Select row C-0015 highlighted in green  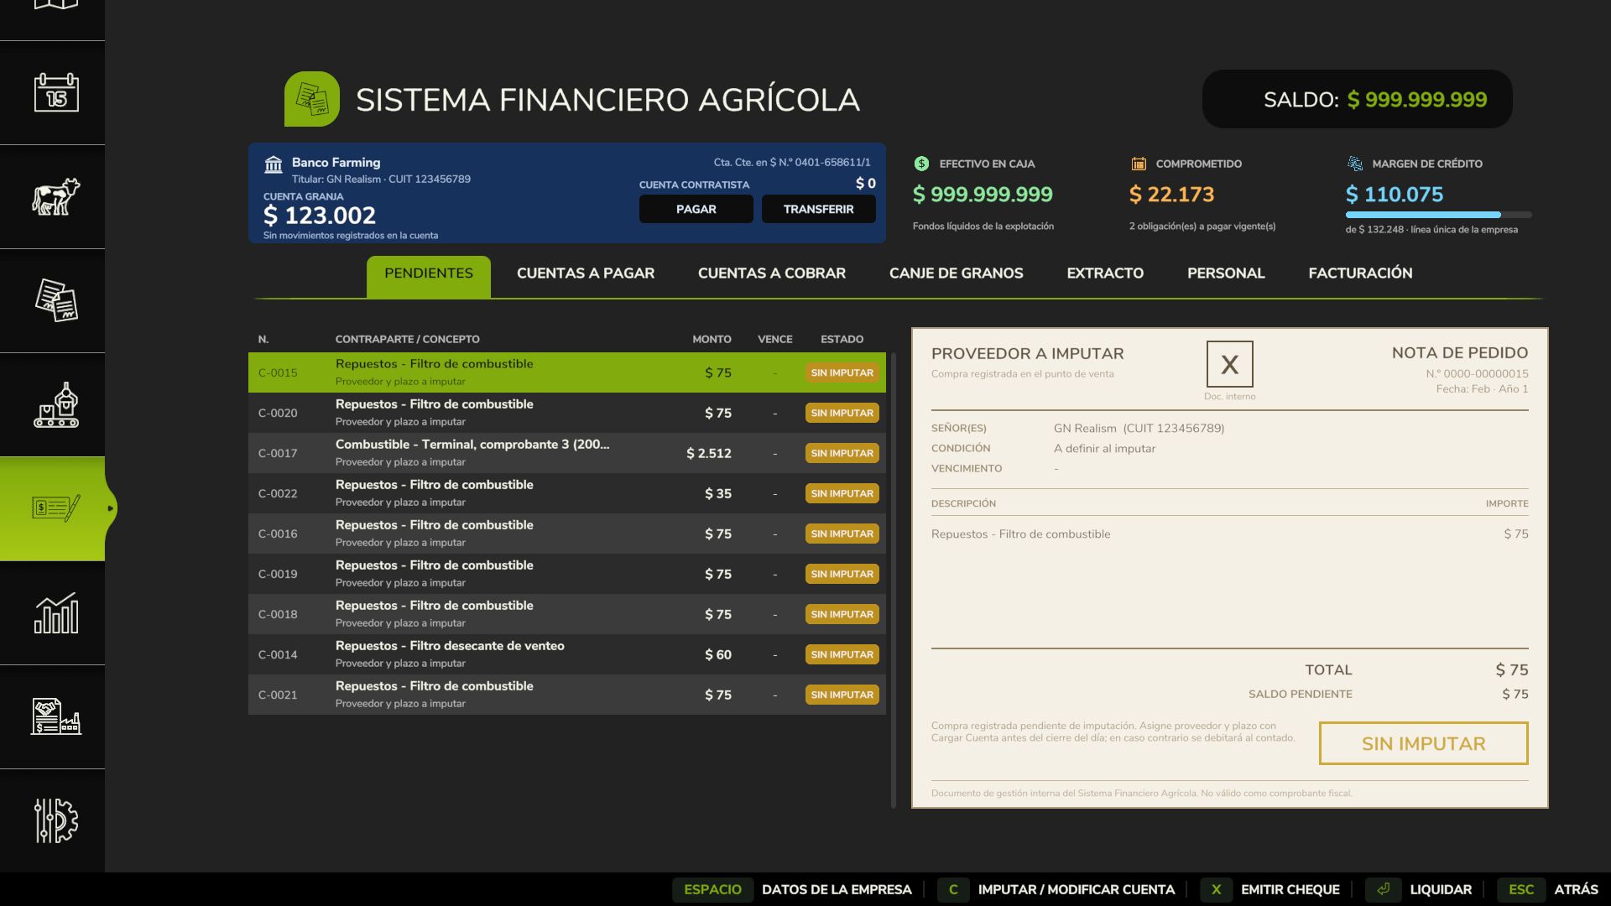[567, 372]
